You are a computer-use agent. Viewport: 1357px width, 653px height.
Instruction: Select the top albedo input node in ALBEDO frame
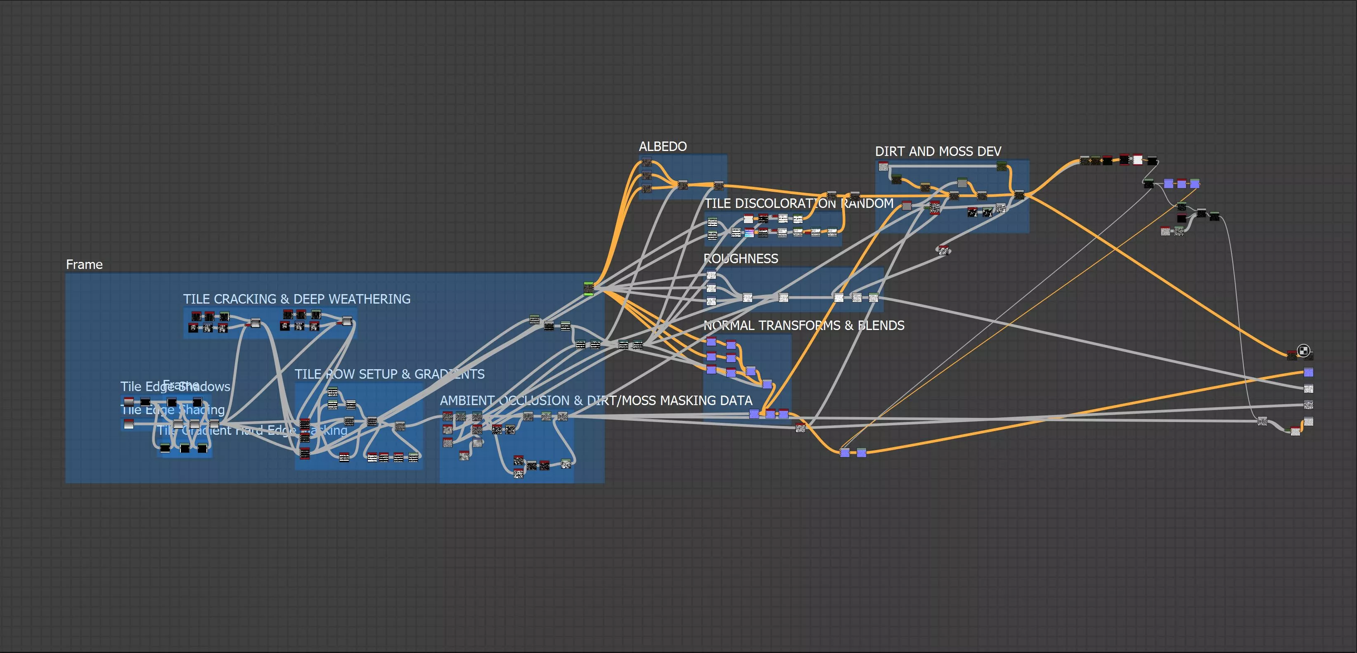click(647, 163)
